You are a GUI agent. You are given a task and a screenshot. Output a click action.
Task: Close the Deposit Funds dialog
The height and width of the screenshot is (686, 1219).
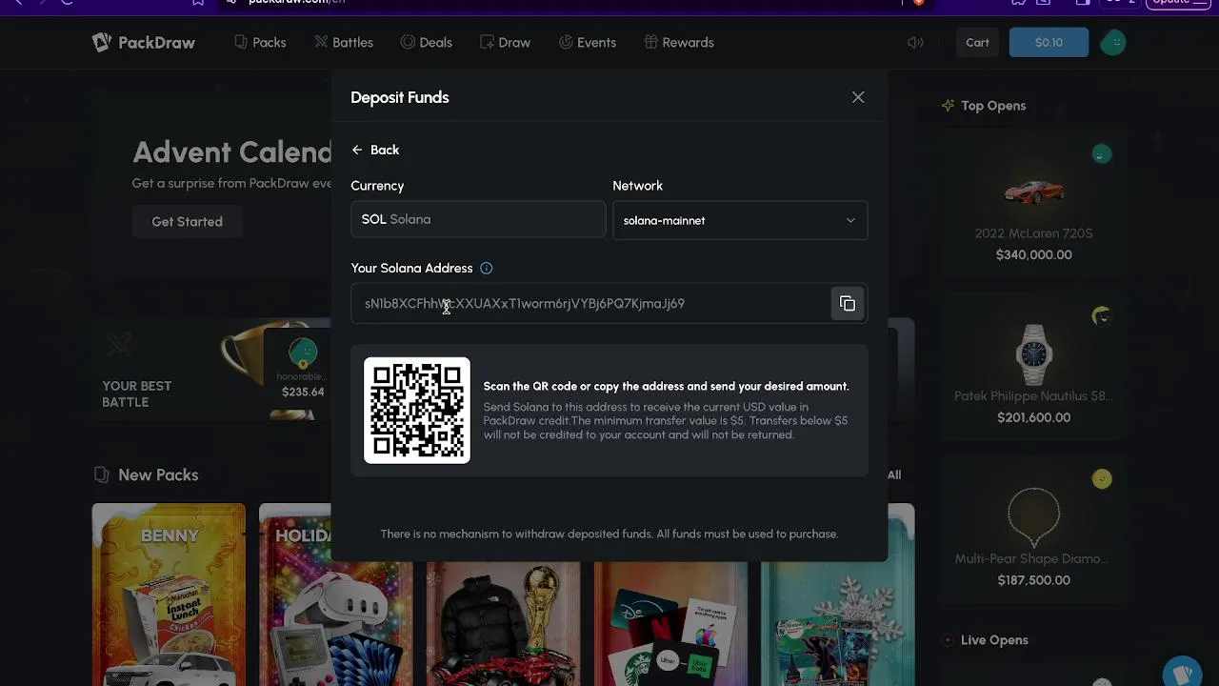click(x=858, y=97)
